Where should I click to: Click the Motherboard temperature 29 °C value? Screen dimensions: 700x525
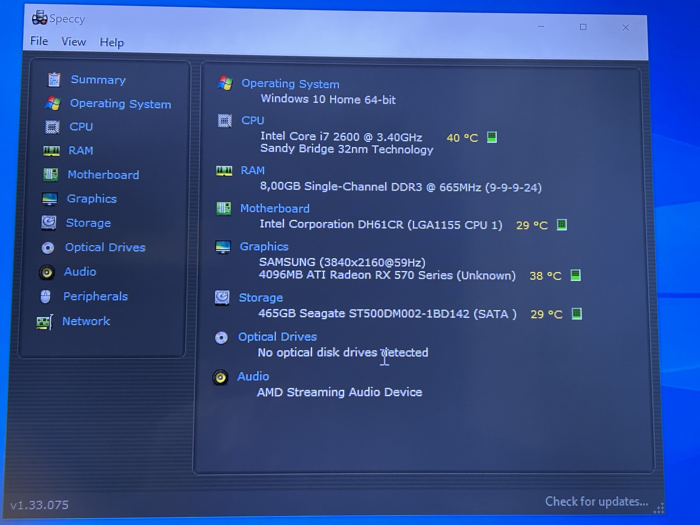[x=532, y=225]
